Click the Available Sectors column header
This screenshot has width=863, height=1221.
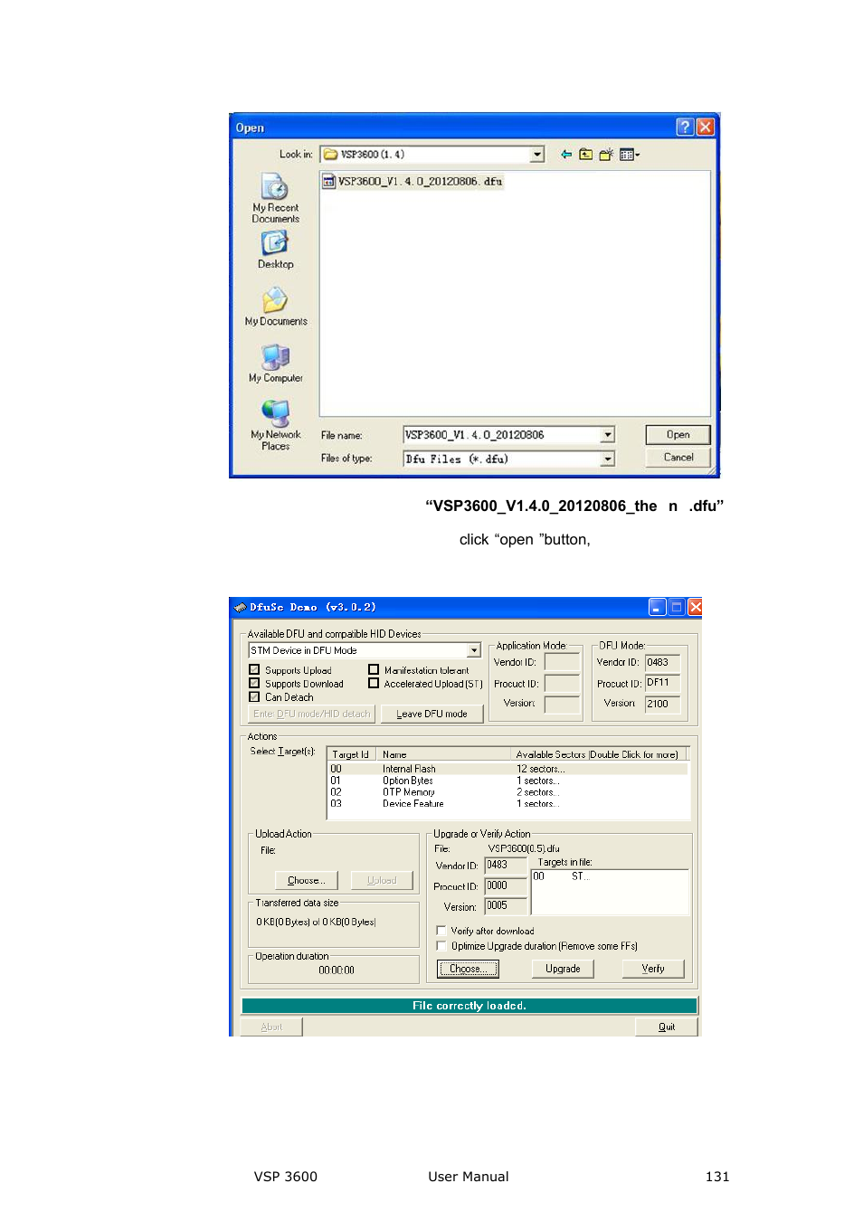click(x=598, y=754)
